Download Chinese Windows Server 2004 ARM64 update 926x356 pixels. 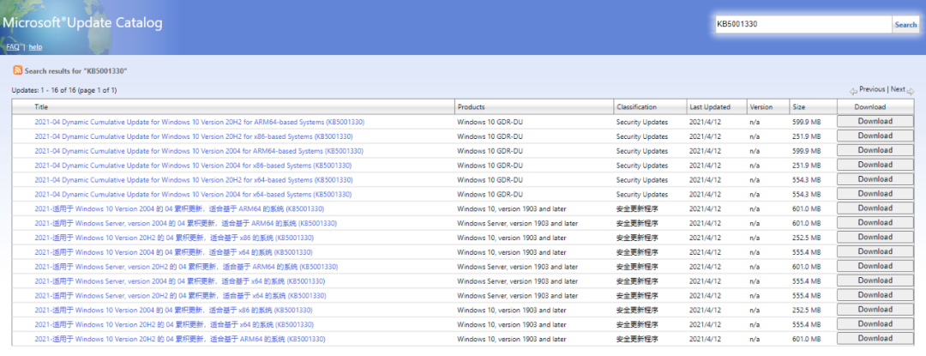pos(875,222)
